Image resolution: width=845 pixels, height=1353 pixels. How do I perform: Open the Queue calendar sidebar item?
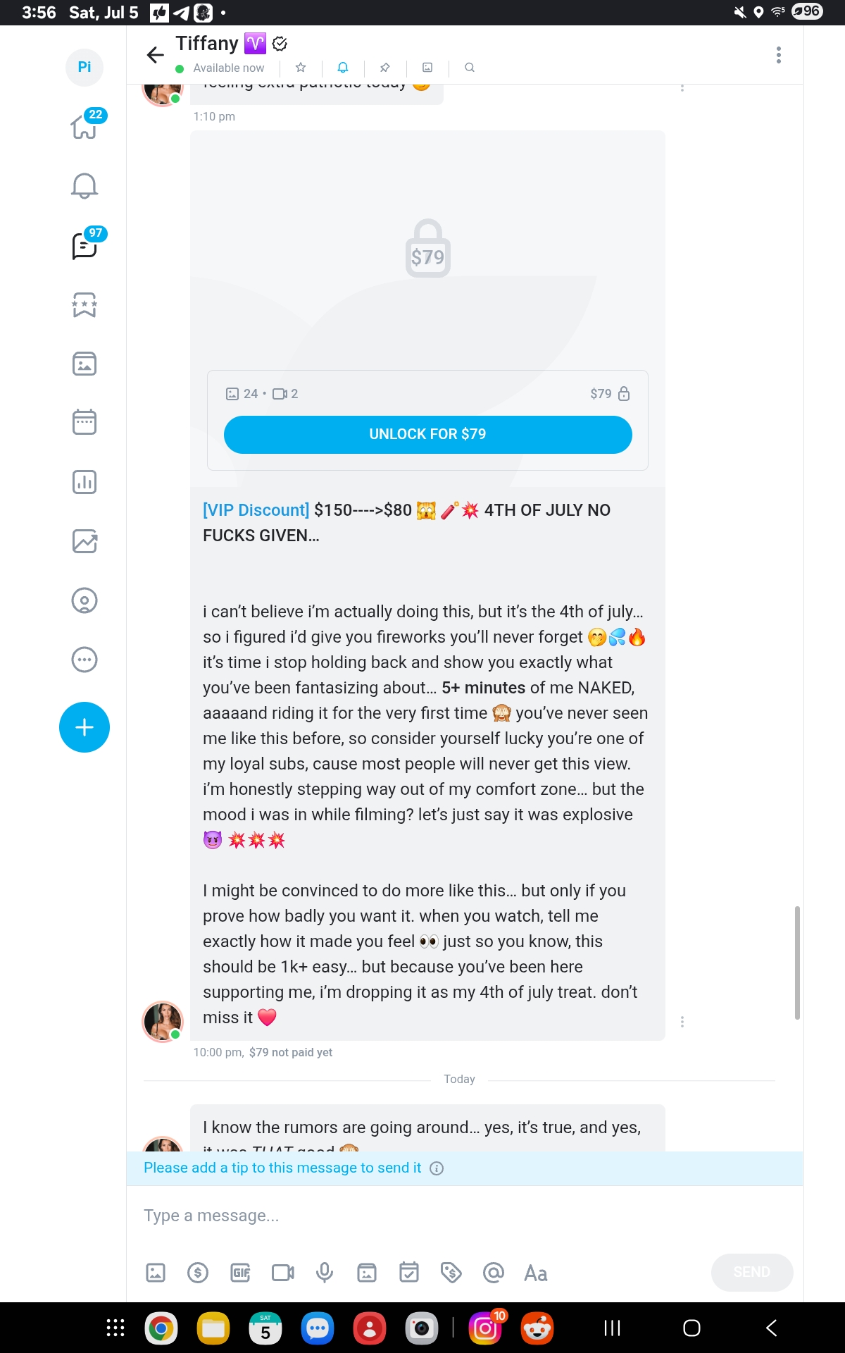(84, 422)
